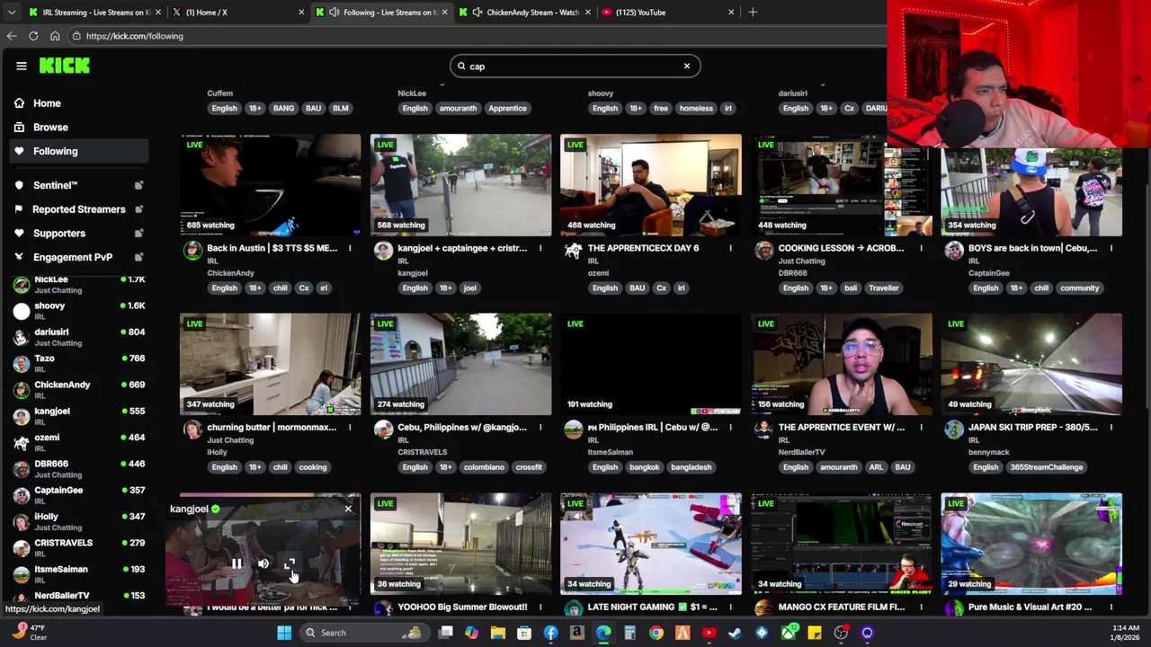Open the hamburger sidebar menu

point(22,66)
